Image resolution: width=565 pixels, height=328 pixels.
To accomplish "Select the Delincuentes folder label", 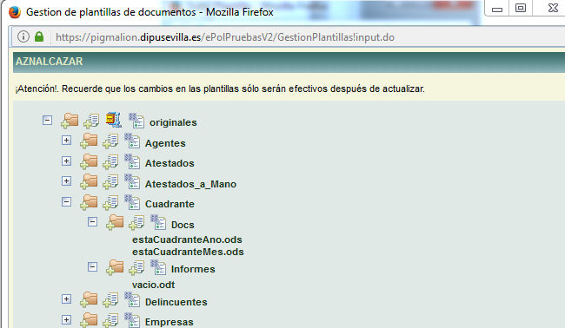I will tap(176, 302).
